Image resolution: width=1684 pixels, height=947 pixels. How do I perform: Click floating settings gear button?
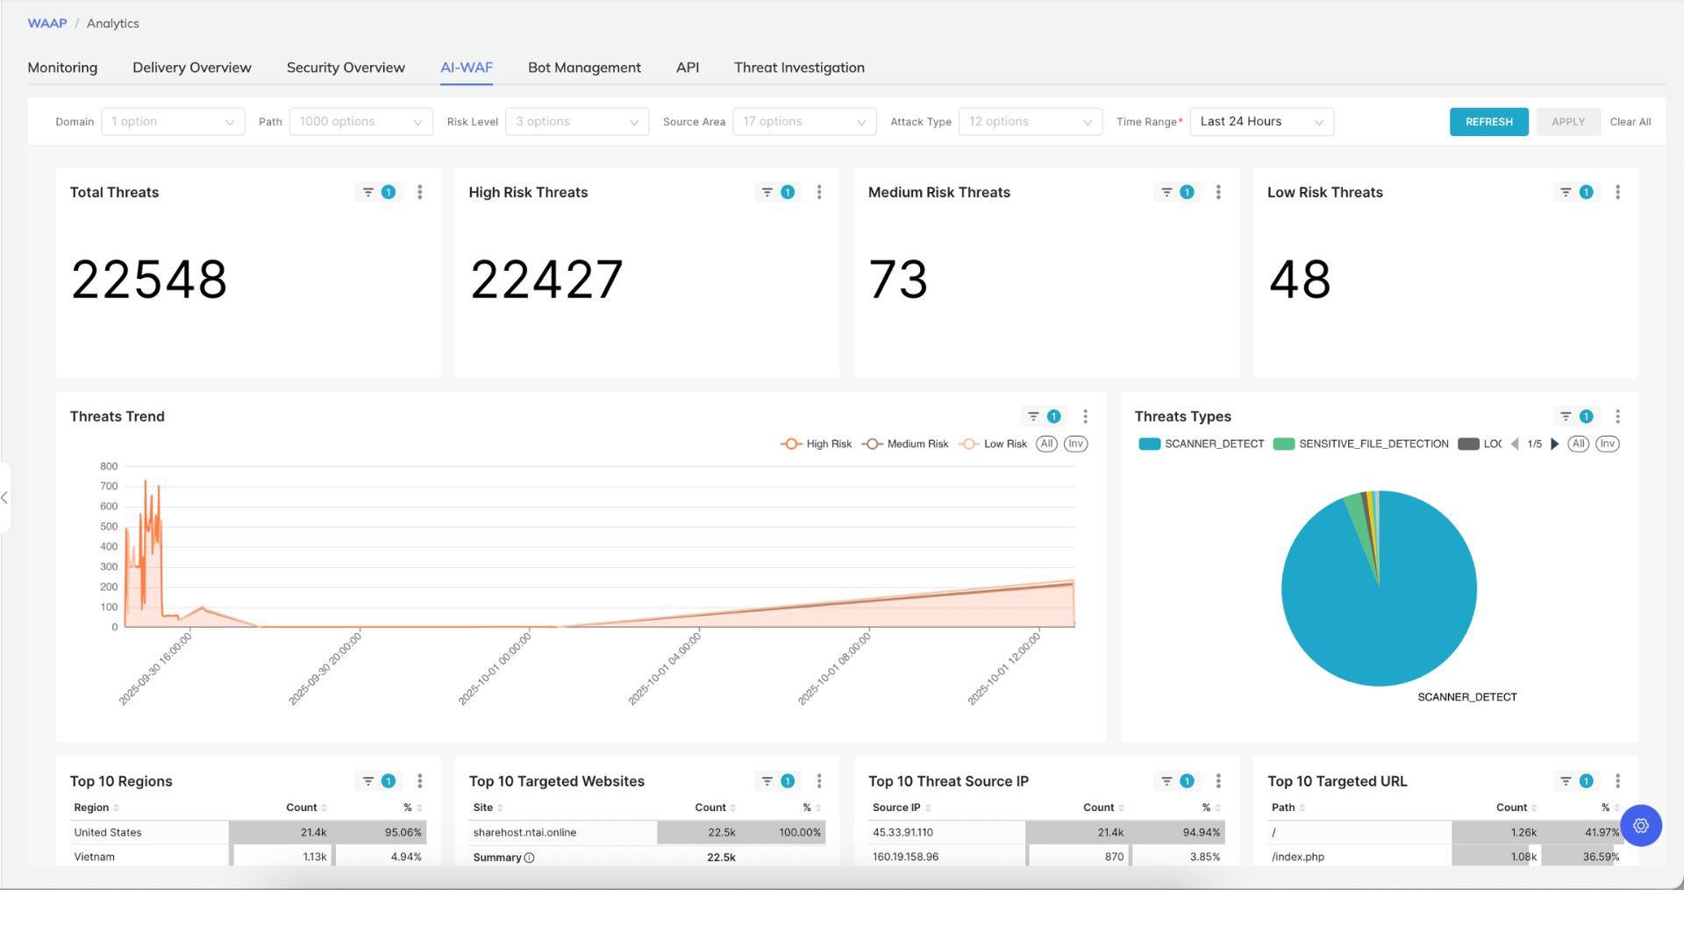1641,825
